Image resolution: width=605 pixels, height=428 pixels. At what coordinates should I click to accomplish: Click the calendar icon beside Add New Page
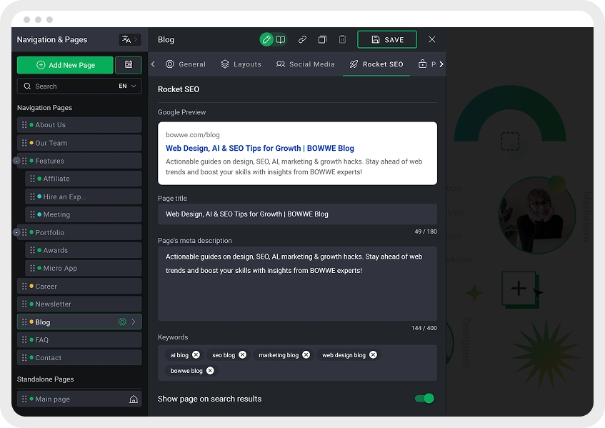129,65
